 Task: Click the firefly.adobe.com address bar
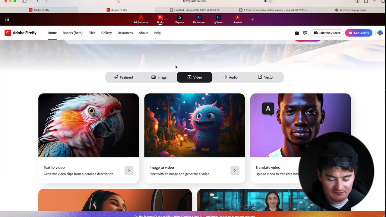tap(195, 1)
